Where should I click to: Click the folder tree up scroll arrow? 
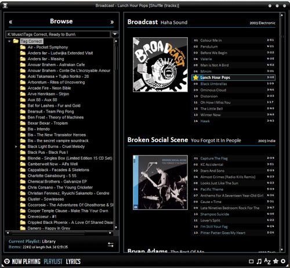point(116,41)
